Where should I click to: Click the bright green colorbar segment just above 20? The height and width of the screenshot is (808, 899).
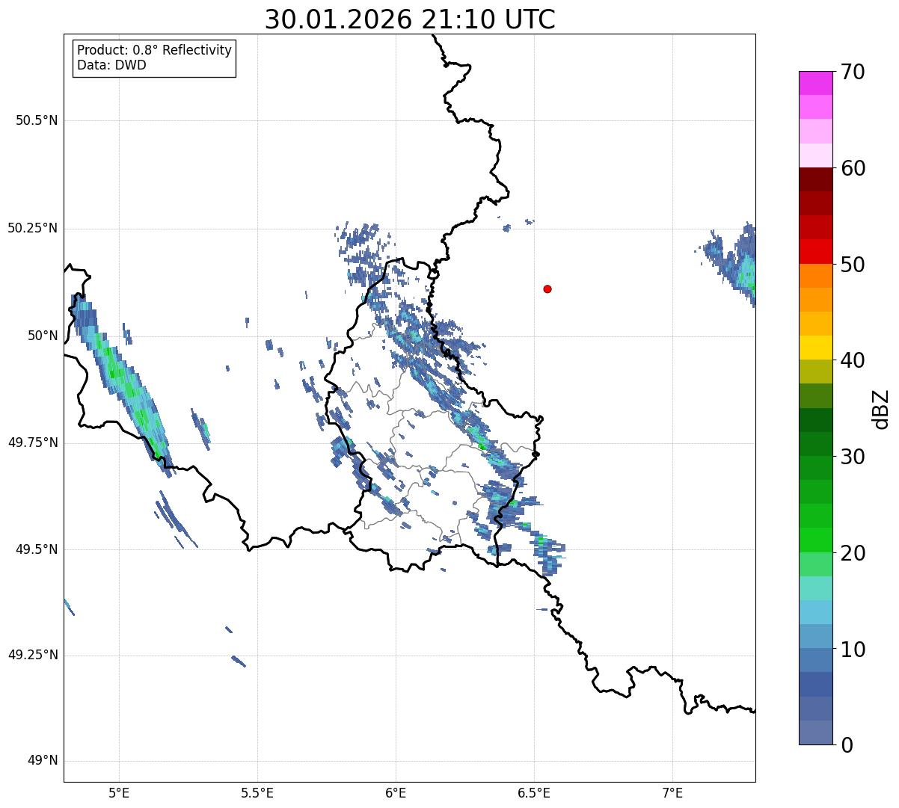click(x=815, y=540)
